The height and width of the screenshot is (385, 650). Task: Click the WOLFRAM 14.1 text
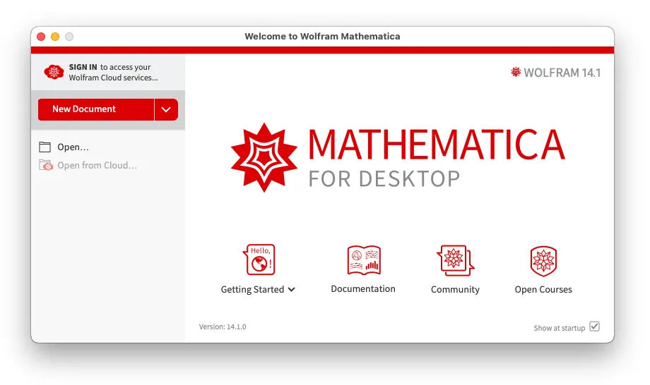[562, 73]
